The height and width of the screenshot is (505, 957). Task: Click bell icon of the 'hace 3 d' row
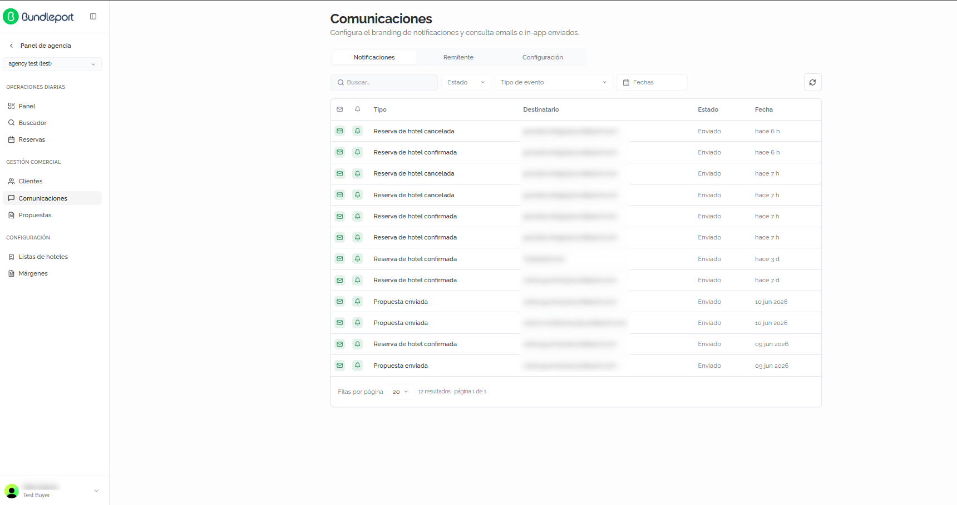(358, 259)
